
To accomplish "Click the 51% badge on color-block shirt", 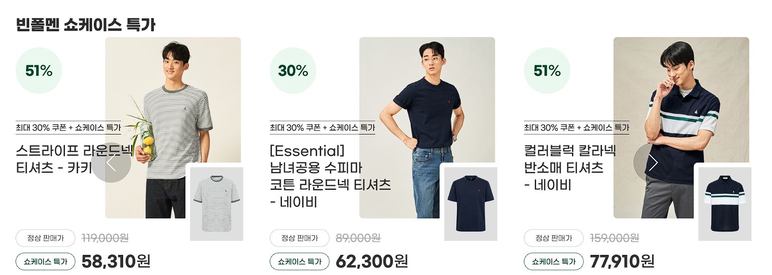I will pyautogui.click(x=547, y=71).
